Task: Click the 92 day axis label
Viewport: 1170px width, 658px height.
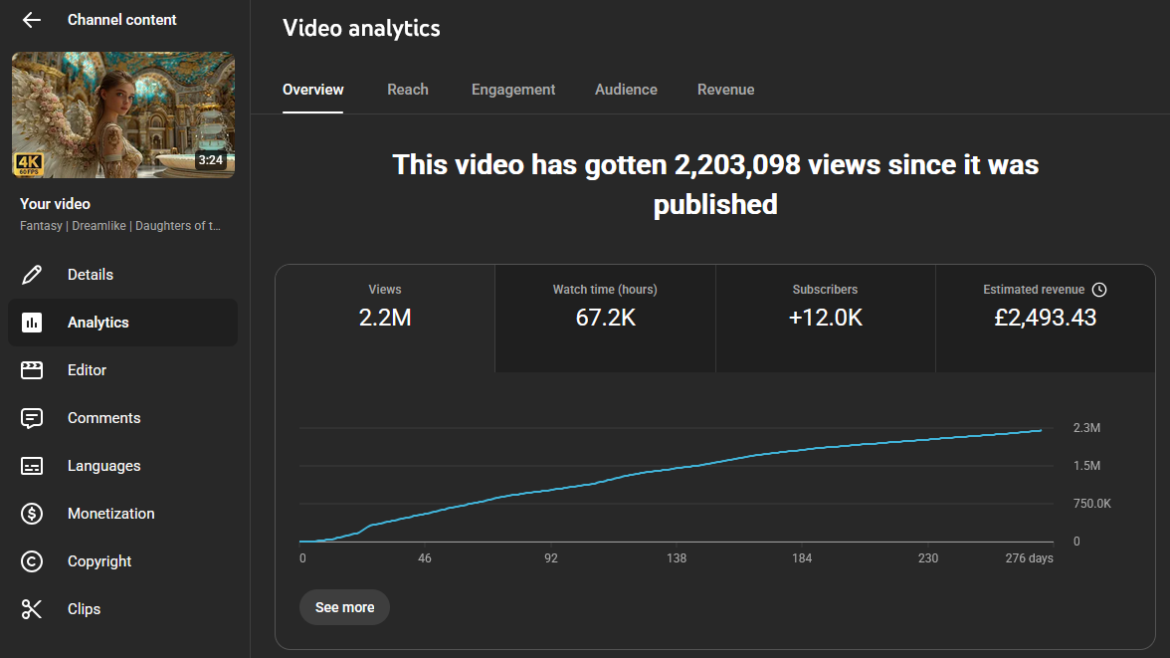Action: [551, 557]
